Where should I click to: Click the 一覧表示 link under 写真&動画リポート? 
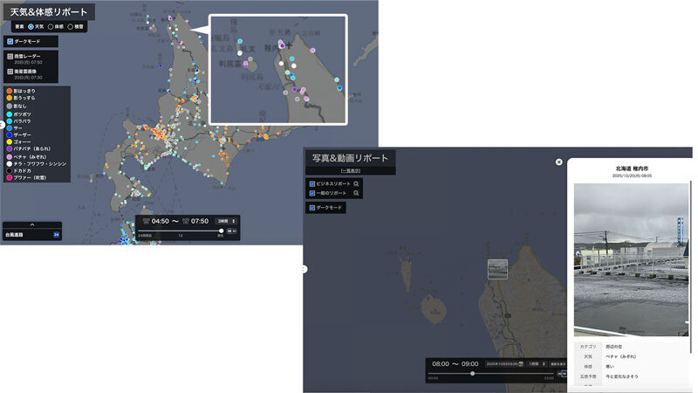click(351, 171)
